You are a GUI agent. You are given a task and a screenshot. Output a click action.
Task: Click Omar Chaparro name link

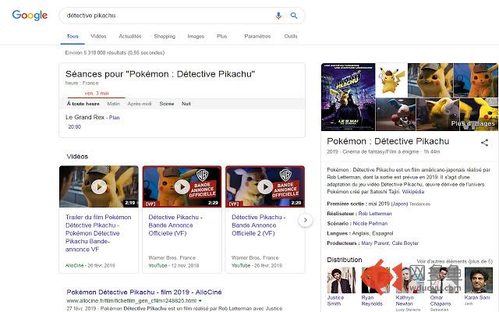[x=441, y=300]
